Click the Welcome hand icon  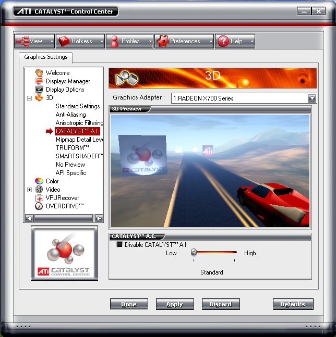pyautogui.click(x=39, y=73)
